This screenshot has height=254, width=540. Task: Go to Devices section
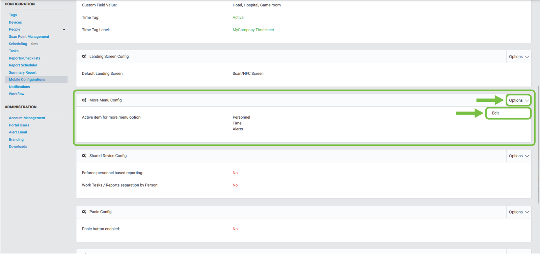(15, 22)
